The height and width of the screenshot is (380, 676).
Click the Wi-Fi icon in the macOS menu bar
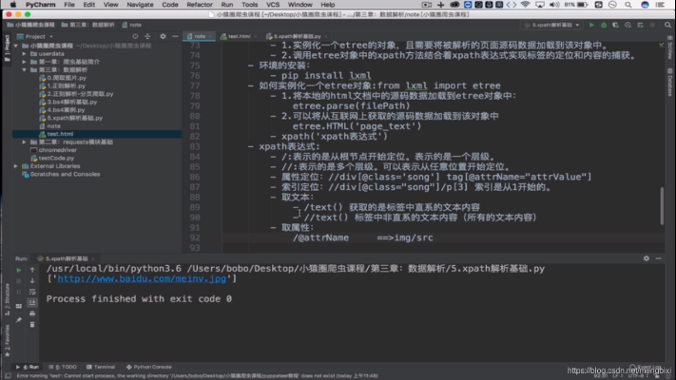[525, 5]
